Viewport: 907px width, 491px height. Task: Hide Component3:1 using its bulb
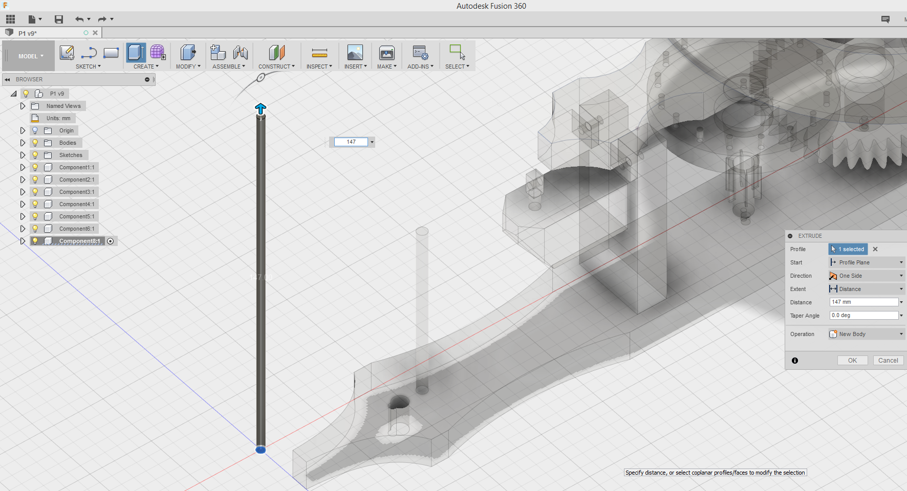tap(35, 192)
